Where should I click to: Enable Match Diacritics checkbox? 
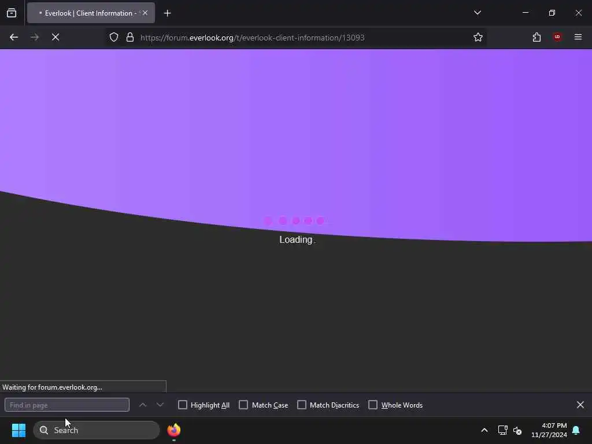(302, 405)
